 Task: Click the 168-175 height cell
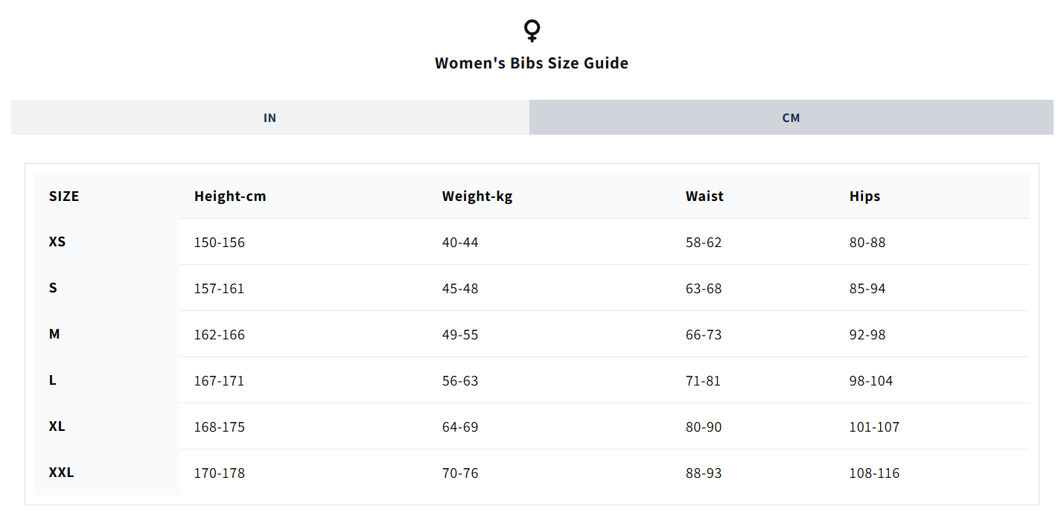pos(220,427)
